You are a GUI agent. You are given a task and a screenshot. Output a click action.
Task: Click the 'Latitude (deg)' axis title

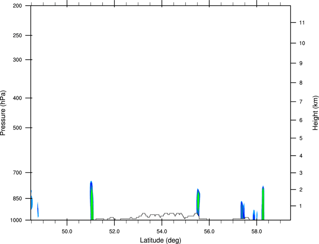coord(160,240)
